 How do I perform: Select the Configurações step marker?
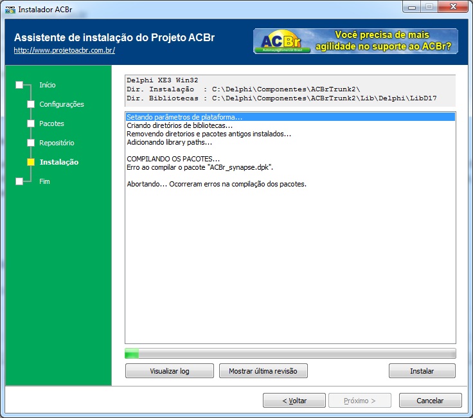click(x=31, y=104)
